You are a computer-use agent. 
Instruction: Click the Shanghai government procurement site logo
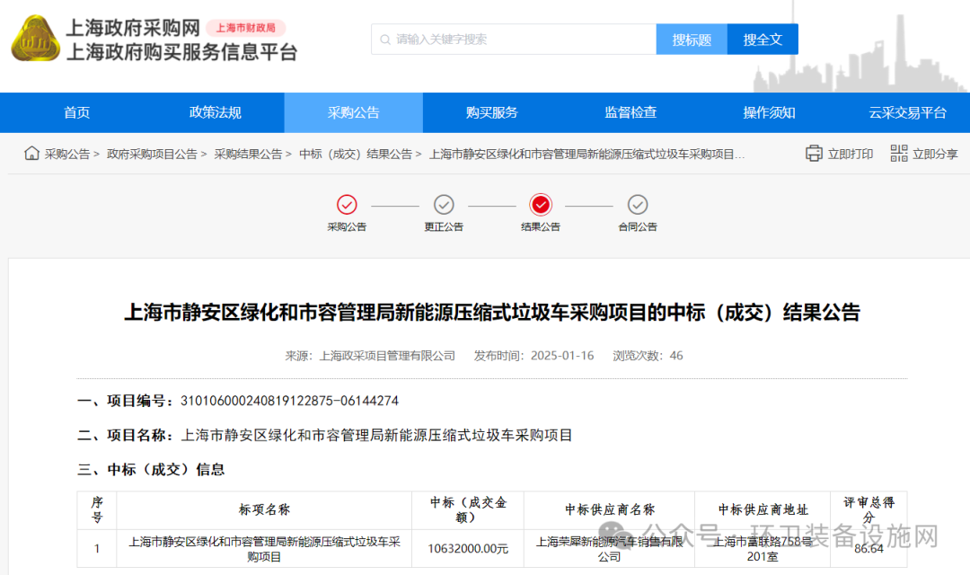(36, 39)
